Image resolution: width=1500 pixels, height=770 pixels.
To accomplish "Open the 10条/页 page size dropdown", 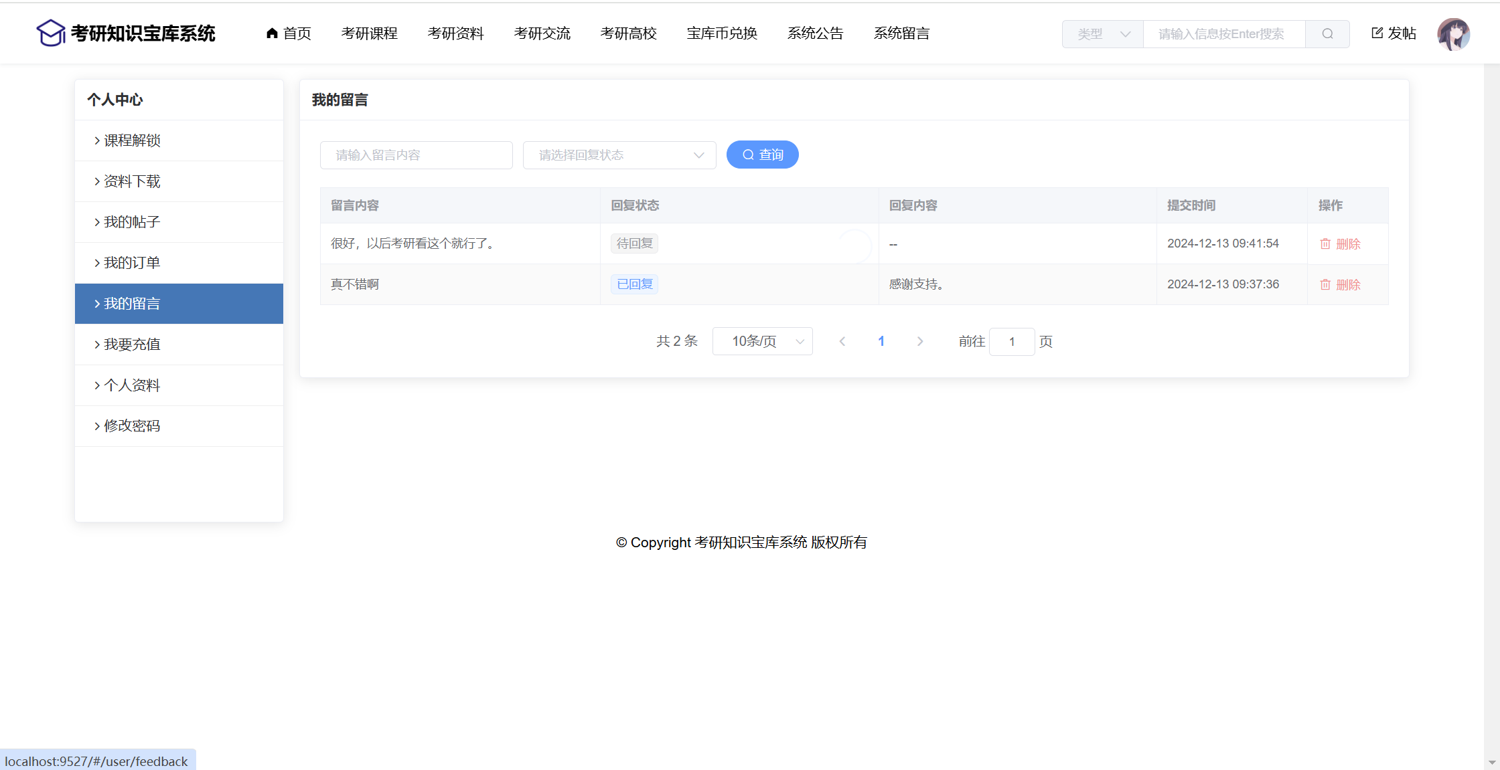I will (x=763, y=342).
